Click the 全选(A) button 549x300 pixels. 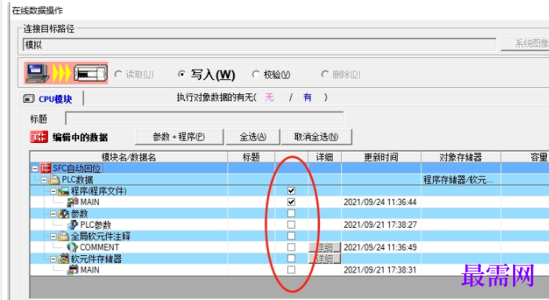point(253,137)
